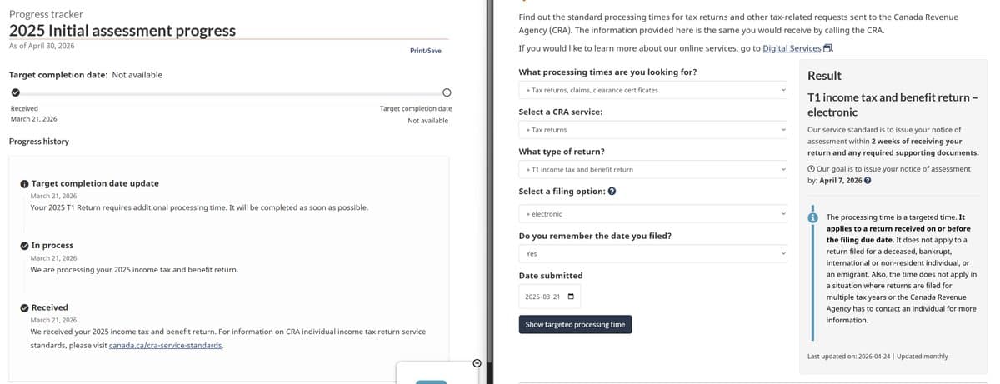Click the Date submitted input field
Image resolution: width=1000 pixels, height=384 pixels.
tap(550, 297)
